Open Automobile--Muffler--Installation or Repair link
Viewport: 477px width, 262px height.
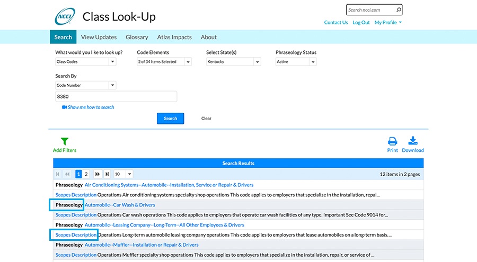[142, 245]
